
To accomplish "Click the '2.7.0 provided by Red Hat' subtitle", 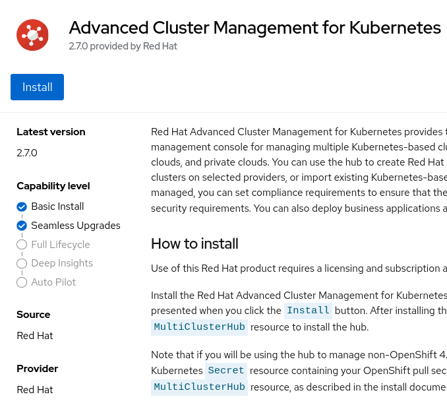I will pyautogui.click(x=123, y=46).
